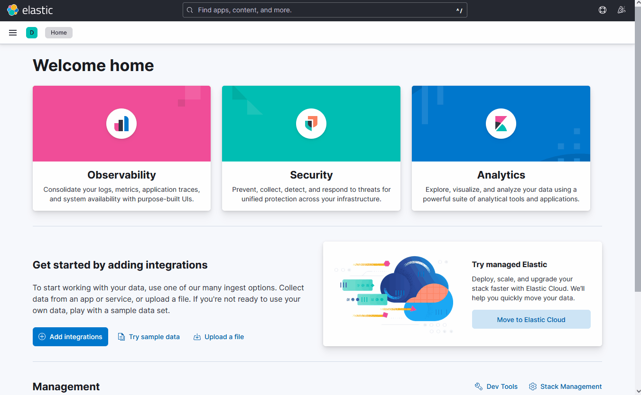Viewport: 641px width, 395px height.
Task: Click the Stack Management gear icon
Action: pyautogui.click(x=532, y=386)
